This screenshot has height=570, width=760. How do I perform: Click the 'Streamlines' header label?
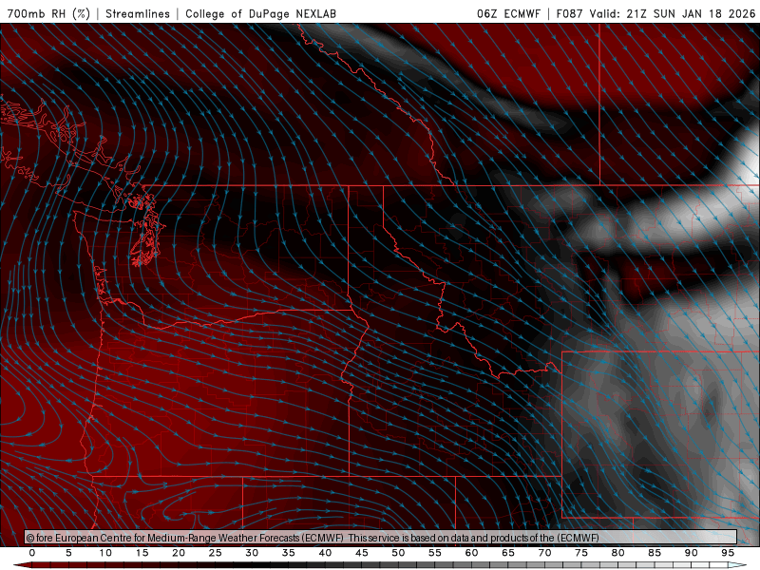pyautogui.click(x=138, y=13)
